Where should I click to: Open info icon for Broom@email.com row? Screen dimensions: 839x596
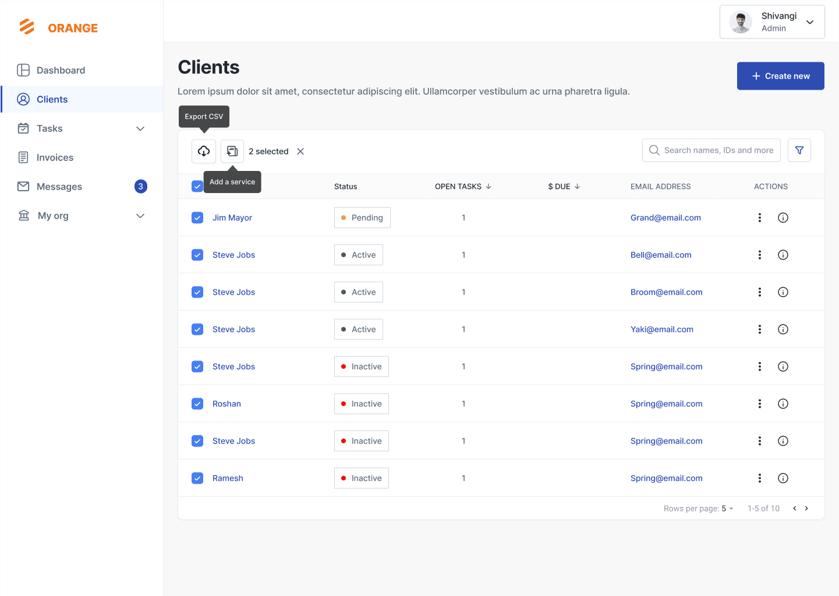(x=783, y=292)
